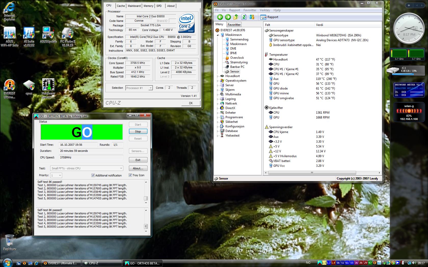Click EVEREST green Back arrow

pos(220,17)
